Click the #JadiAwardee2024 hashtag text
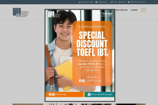 [92, 27]
